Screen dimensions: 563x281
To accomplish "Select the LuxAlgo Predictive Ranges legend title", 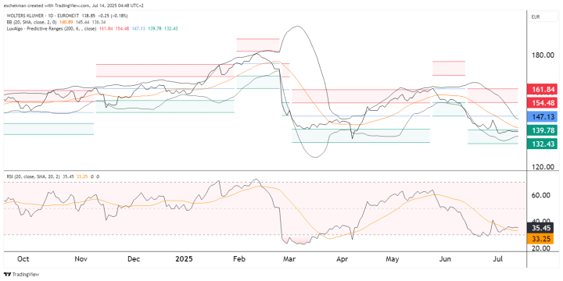I will (51, 28).
